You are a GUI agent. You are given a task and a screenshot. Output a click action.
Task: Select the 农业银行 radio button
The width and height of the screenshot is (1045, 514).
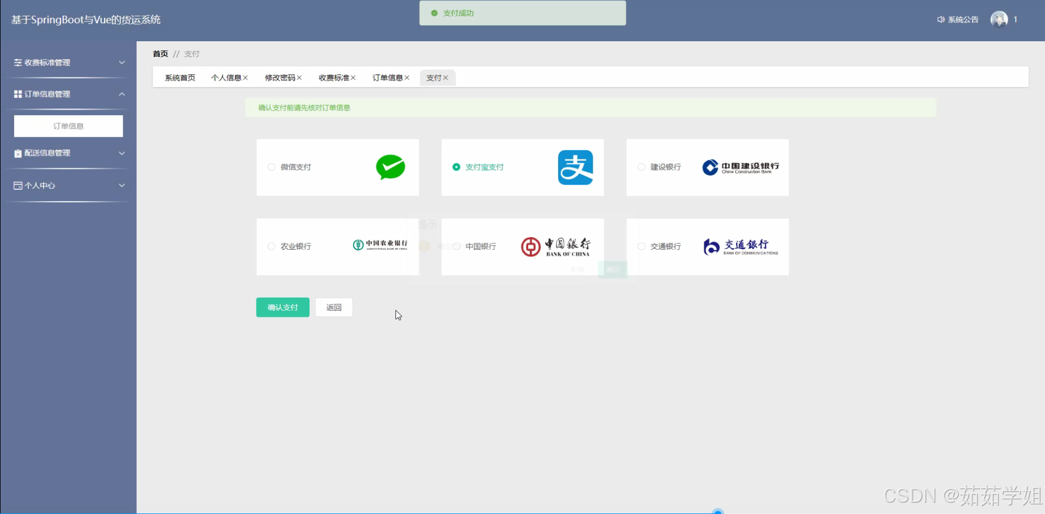[x=272, y=247]
